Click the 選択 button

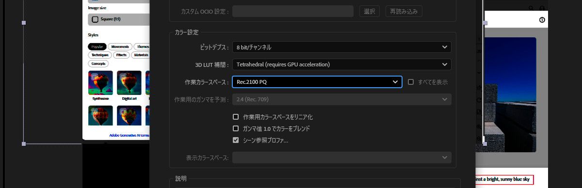(x=369, y=11)
